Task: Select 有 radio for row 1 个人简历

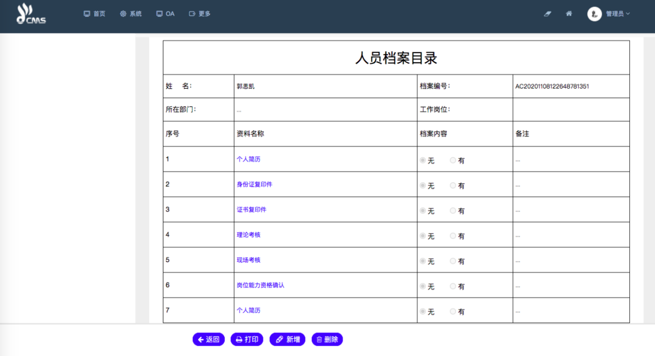Action: coord(453,160)
